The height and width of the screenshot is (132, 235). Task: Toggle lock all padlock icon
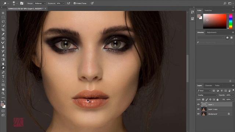coord(217,99)
